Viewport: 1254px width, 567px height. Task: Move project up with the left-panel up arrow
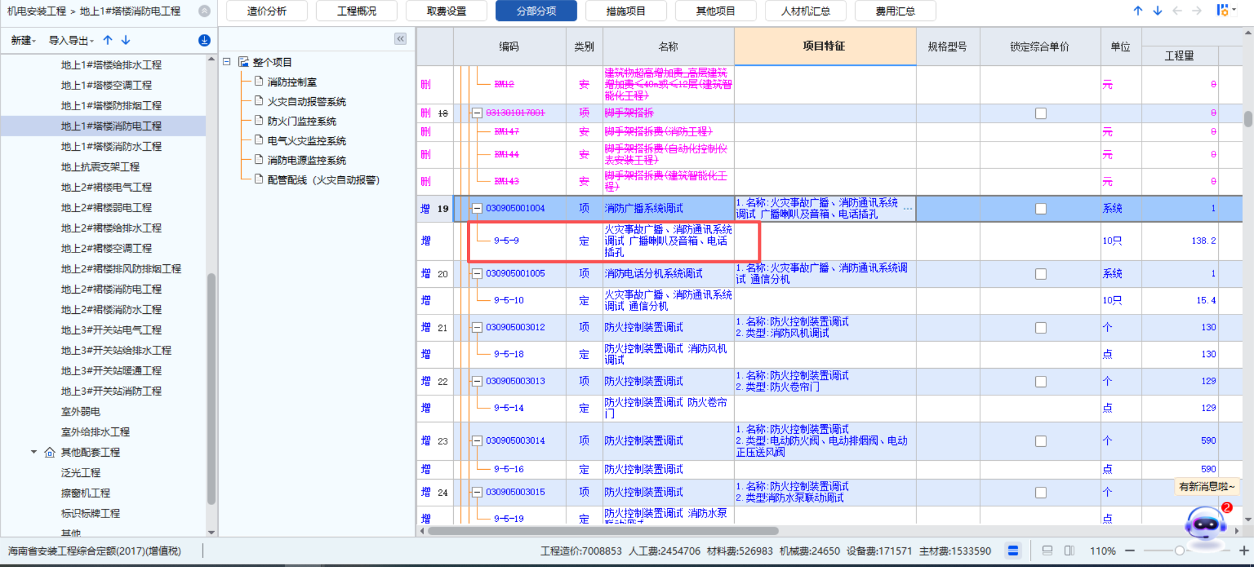(108, 40)
